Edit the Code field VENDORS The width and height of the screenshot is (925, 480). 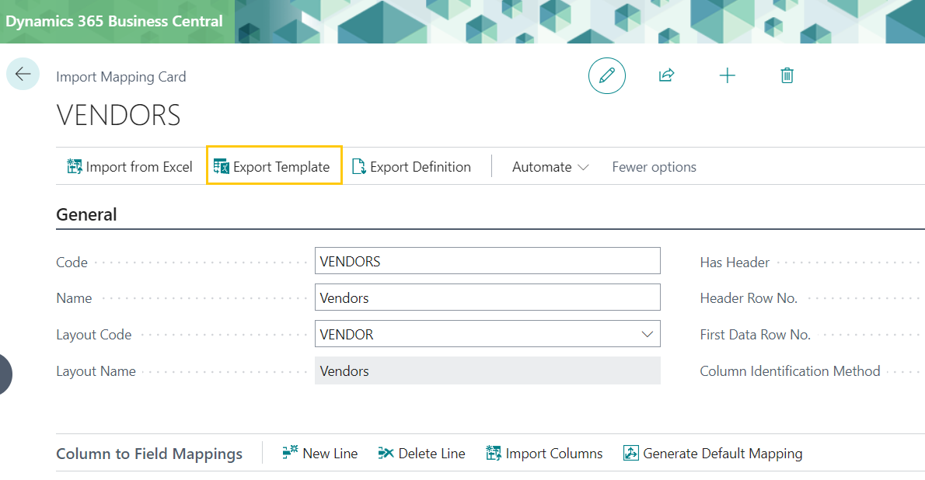[x=487, y=261]
